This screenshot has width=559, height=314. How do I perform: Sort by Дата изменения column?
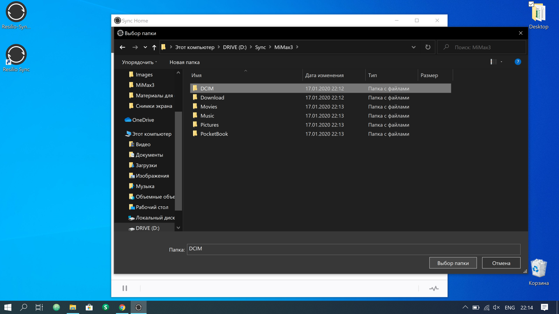point(334,75)
